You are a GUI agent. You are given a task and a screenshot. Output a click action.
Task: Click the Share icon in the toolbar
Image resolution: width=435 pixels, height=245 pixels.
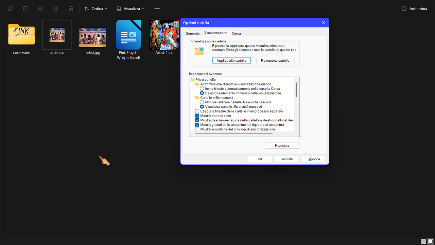click(55, 8)
